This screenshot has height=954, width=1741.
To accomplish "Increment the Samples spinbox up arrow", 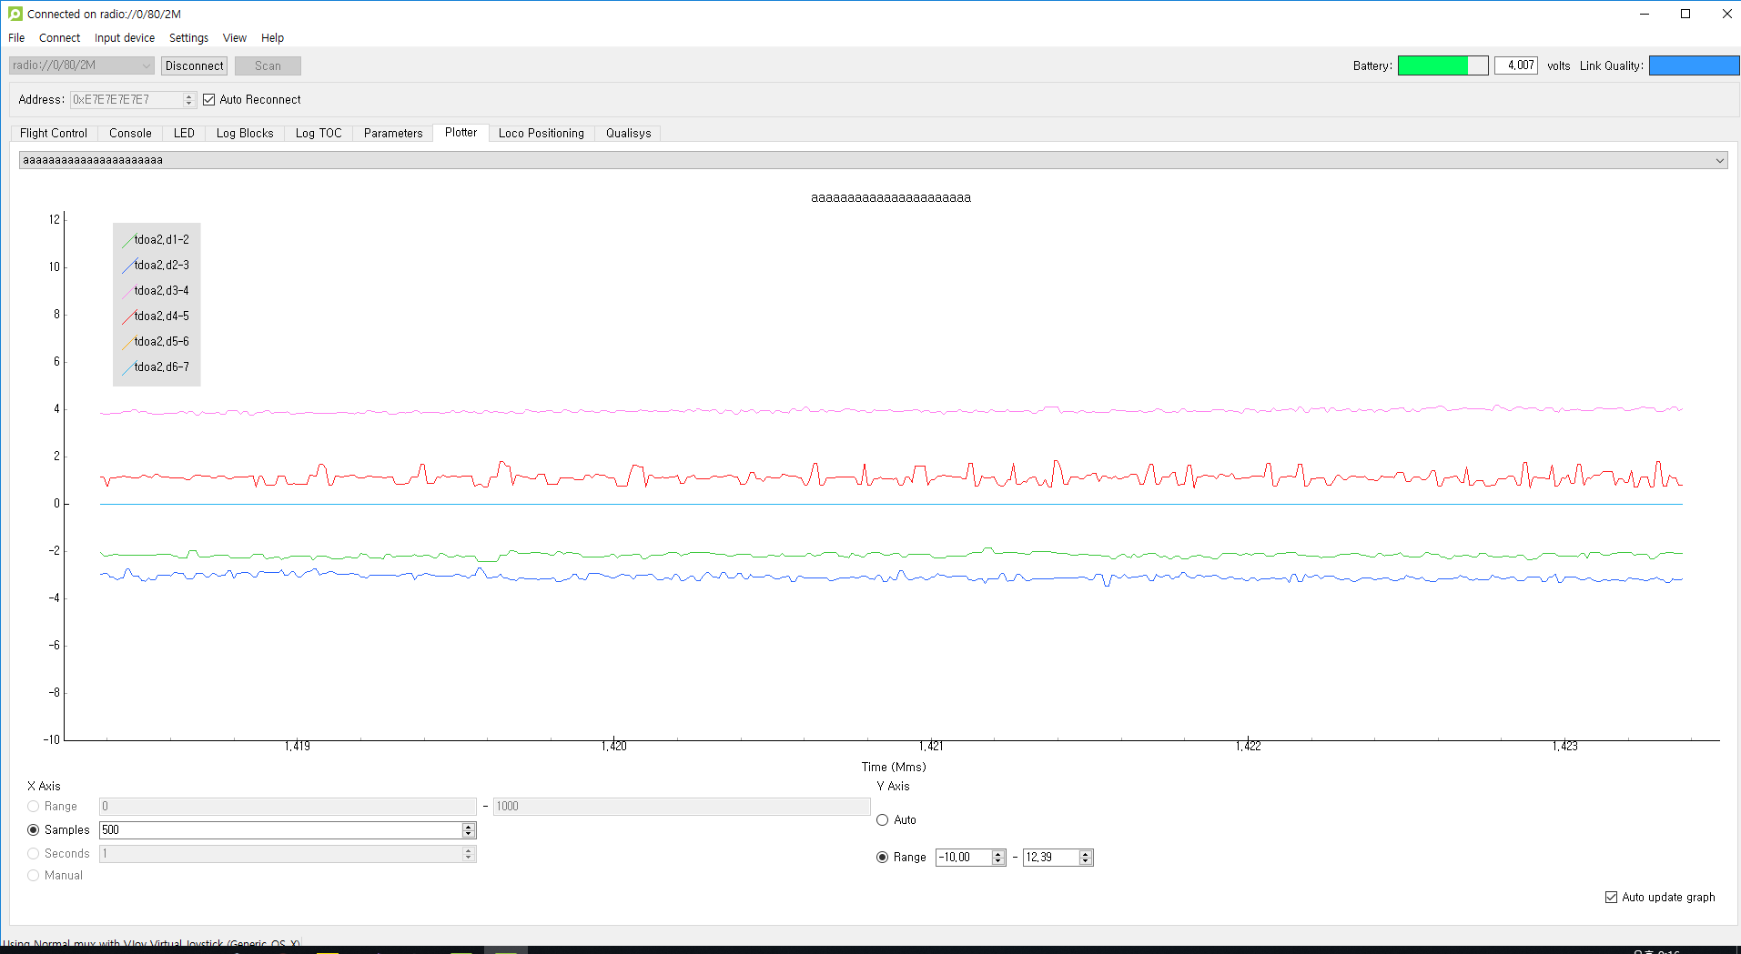I will point(469,826).
